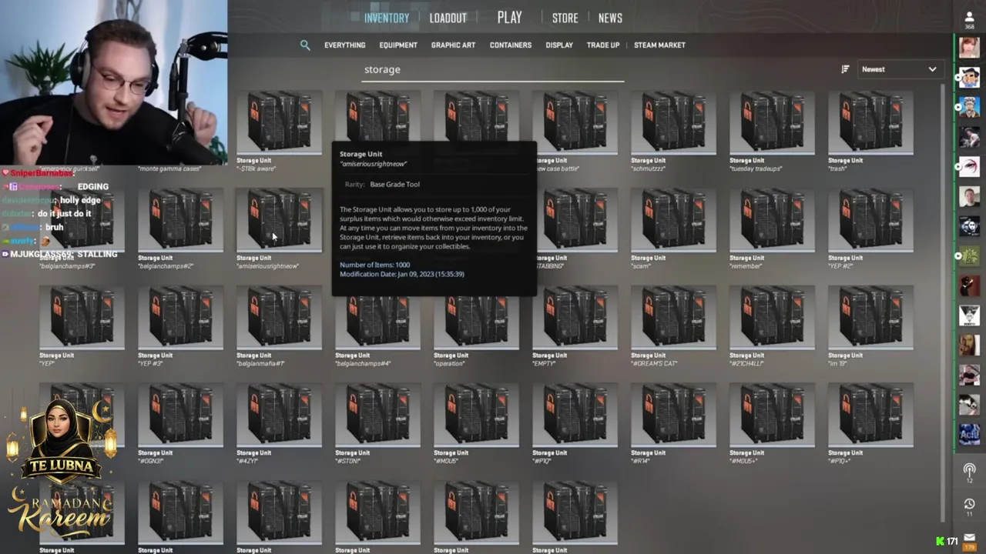The width and height of the screenshot is (986, 554).
Task: Click the search field containing "storage"
Action: point(494,70)
